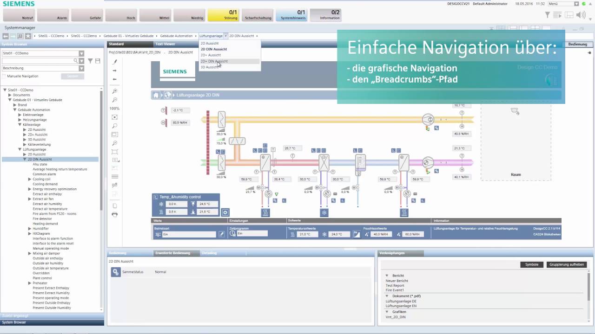Open Test Report in Verknüpfungen
Viewport: 595px width, 334px height.
[395, 286]
